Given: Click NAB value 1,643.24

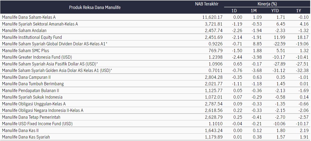Looking at the screenshot, I should [214, 130].
